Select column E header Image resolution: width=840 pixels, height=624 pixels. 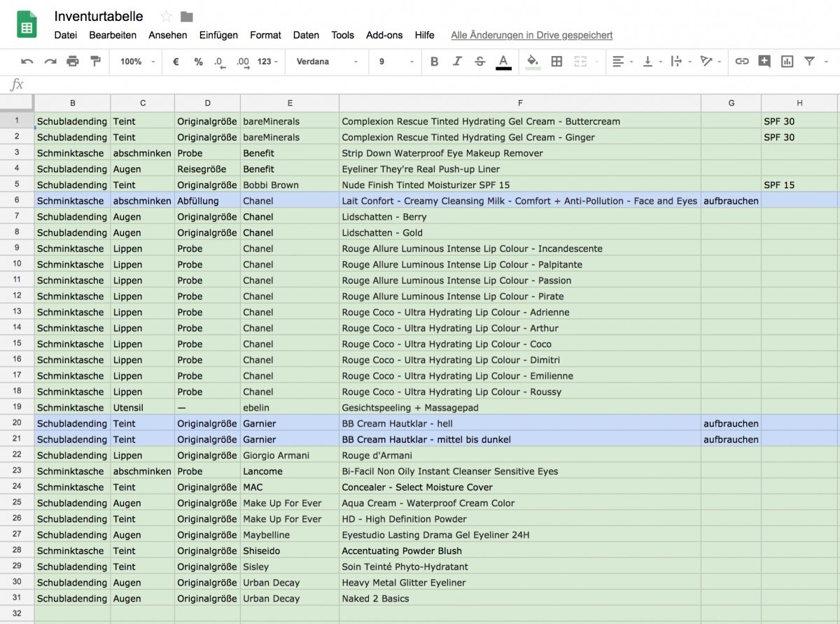coord(290,104)
